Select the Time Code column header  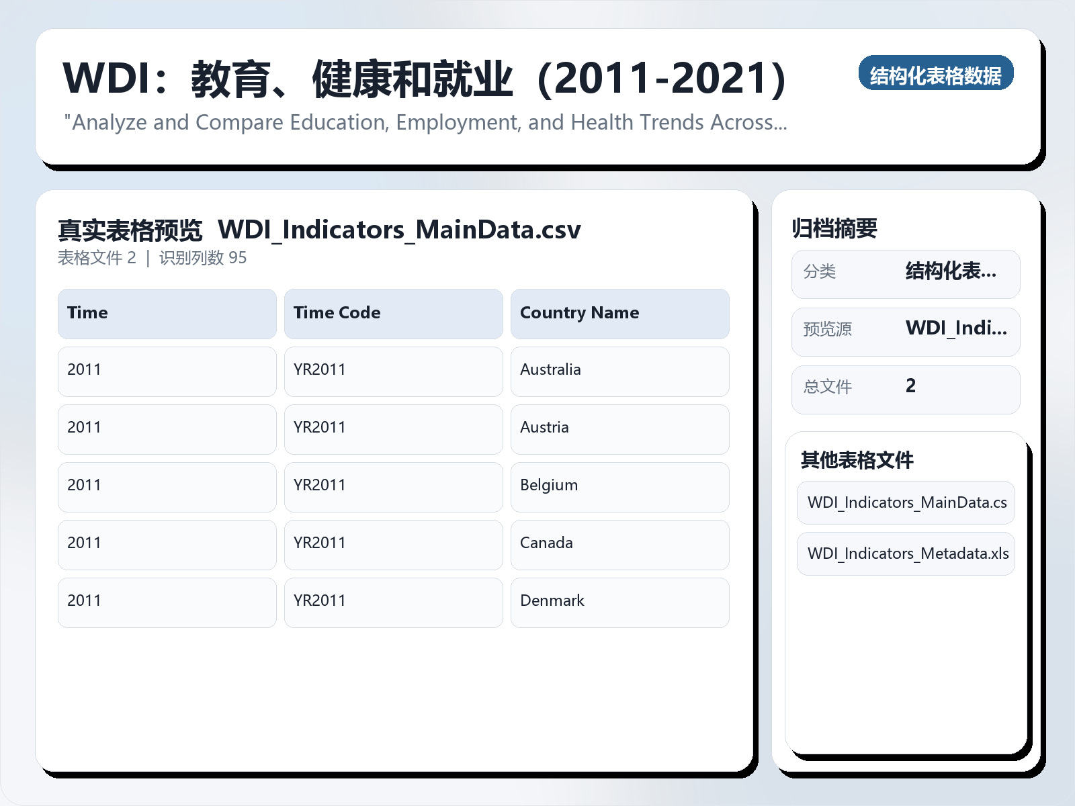[x=393, y=313]
